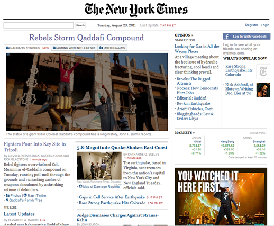This screenshot has height=226, width=274.
Task: Open Revkin: Earthquake link
Action: point(194,103)
